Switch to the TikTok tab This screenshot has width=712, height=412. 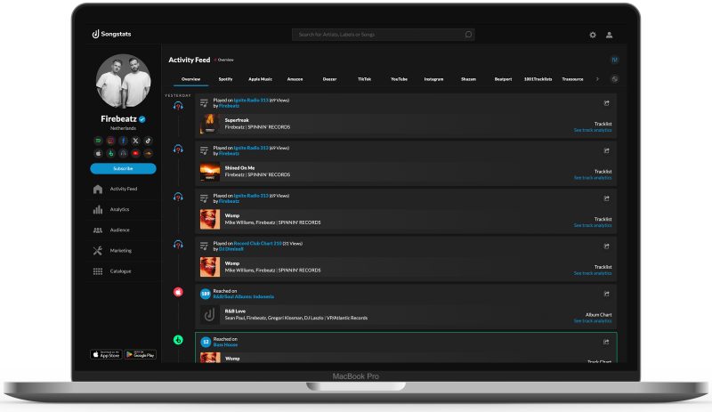364,79
